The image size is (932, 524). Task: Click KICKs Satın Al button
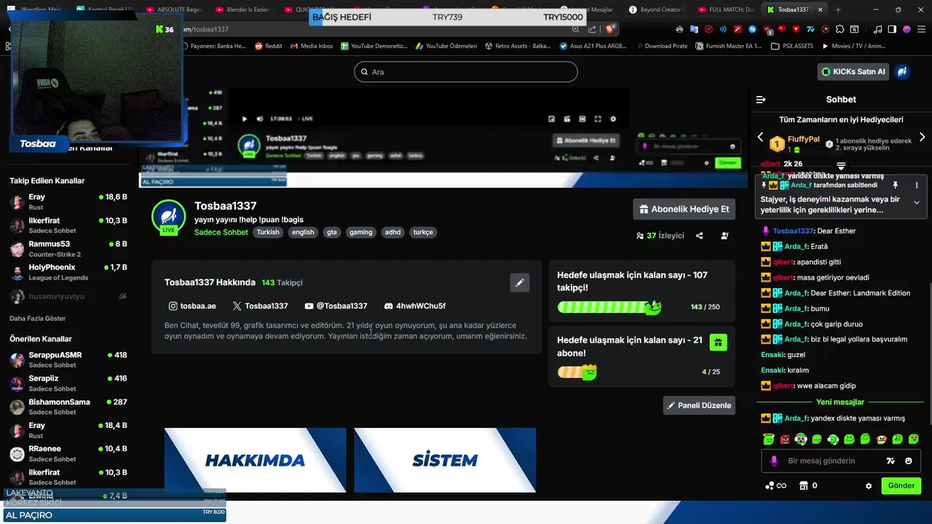(x=853, y=71)
